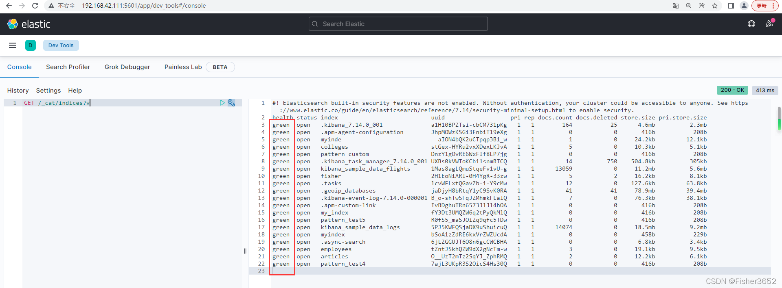Image resolution: width=782 pixels, height=288 pixels.
Task: Click the docs.count value 14074
Action: point(564,227)
